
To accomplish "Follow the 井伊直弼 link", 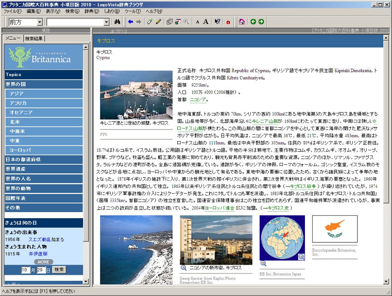I will pos(38,254).
